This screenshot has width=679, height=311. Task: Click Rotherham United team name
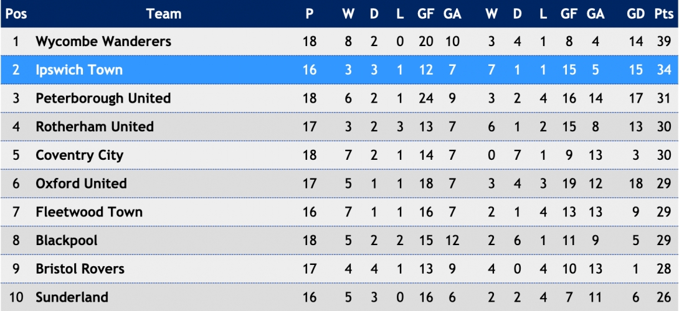[x=95, y=127]
